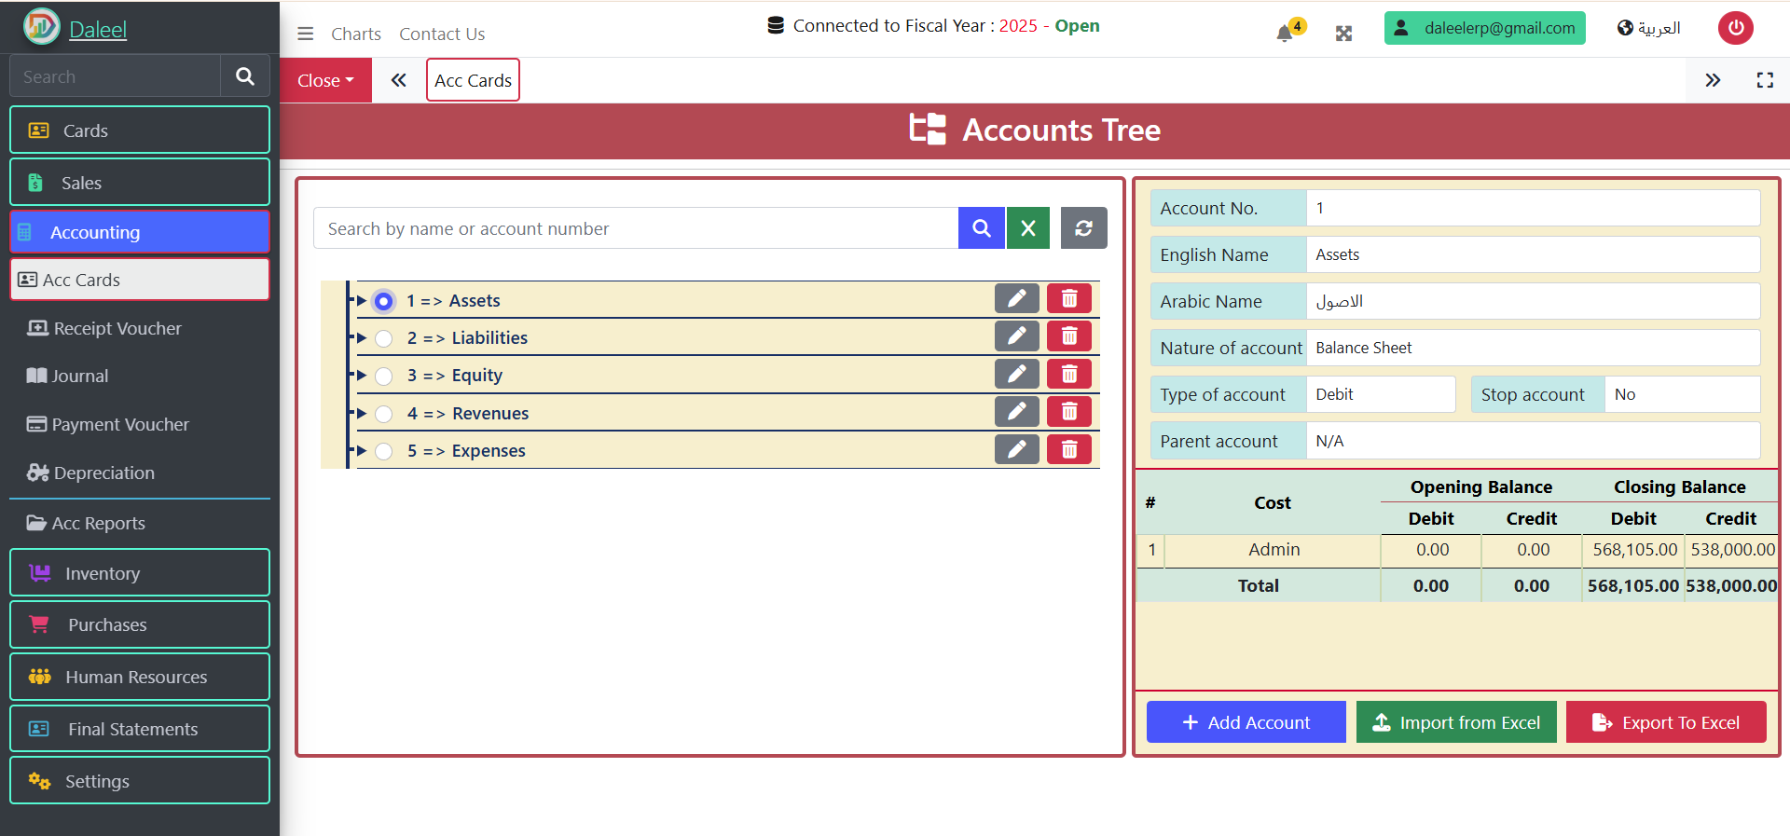Click the hamburger menu icon
Viewport: 1790px width, 836px height.
(x=305, y=34)
